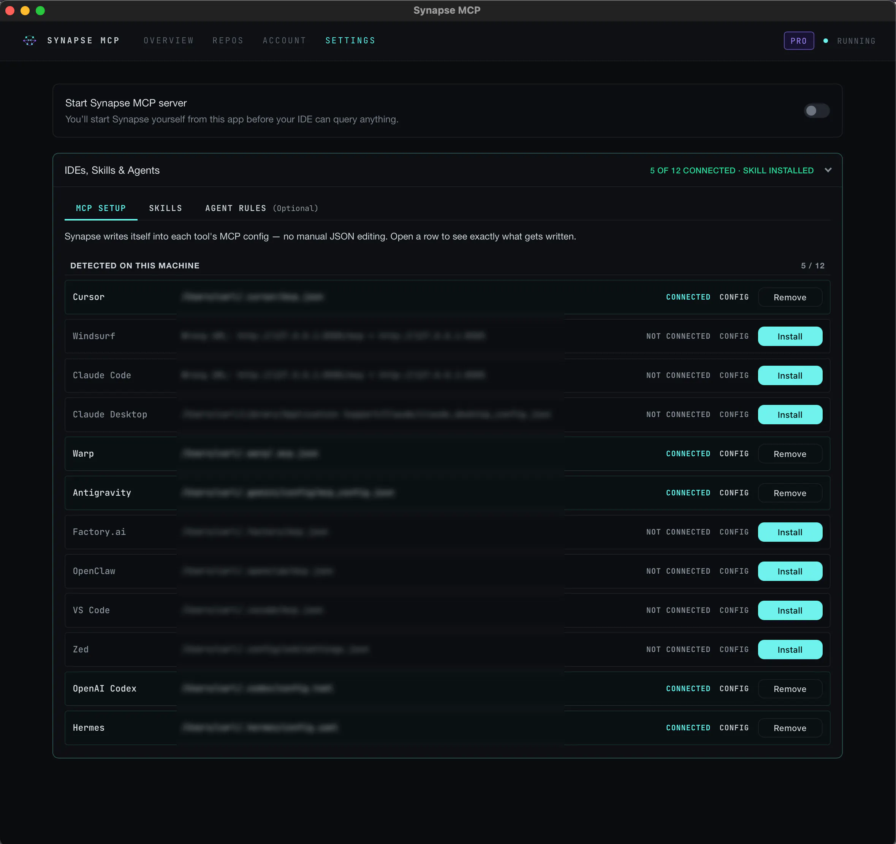Go to the Account tab

click(284, 41)
